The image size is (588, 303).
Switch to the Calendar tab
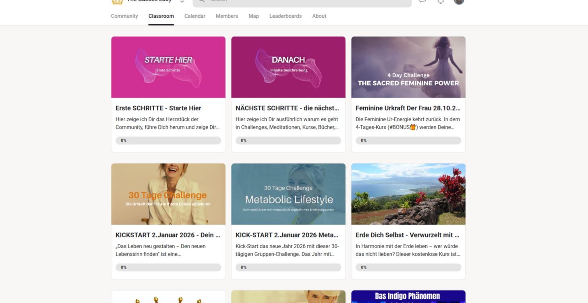(195, 16)
